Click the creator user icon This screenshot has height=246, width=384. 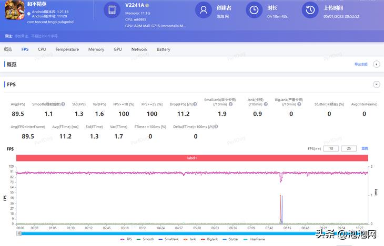[203, 10]
